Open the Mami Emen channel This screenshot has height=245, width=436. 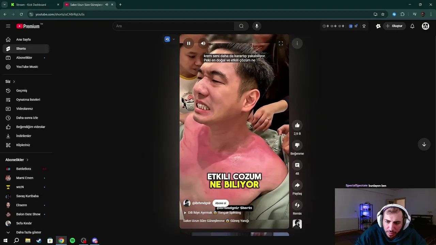pos(26,178)
